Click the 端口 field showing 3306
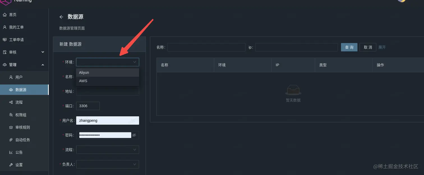424x175 pixels. click(88, 106)
